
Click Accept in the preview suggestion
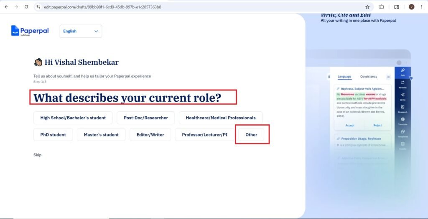coord(350,125)
